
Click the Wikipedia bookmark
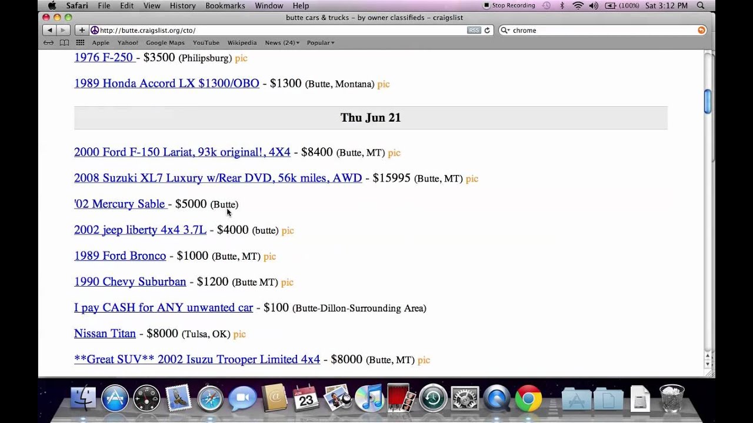click(x=242, y=42)
